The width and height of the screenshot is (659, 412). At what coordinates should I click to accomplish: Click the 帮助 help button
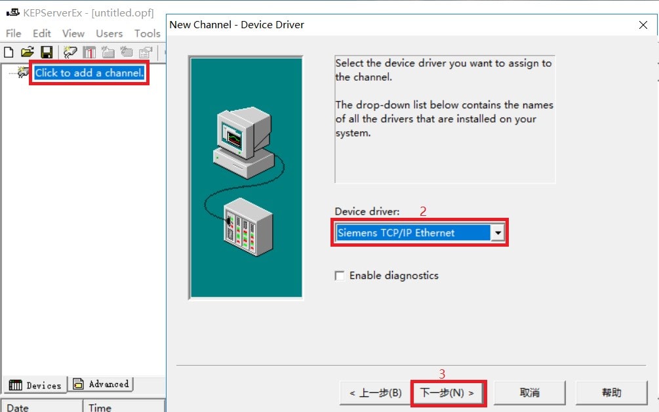[x=611, y=393]
